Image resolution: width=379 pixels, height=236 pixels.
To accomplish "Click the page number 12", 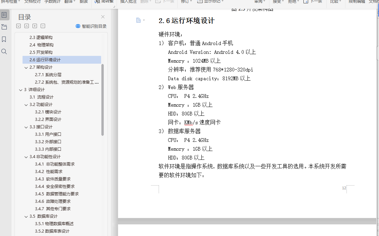I will 344,188.
